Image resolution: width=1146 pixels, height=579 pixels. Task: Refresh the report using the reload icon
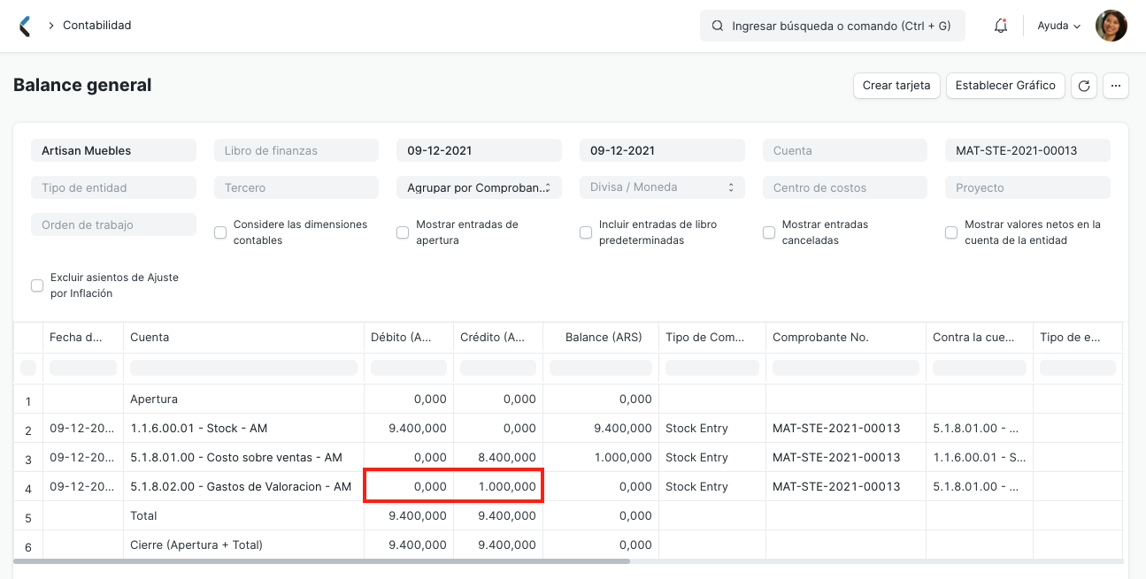click(x=1083, y=85)
